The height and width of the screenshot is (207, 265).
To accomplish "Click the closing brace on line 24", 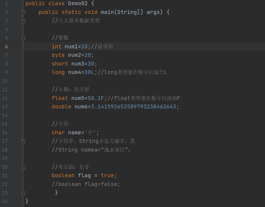I will tap(27, 201).
